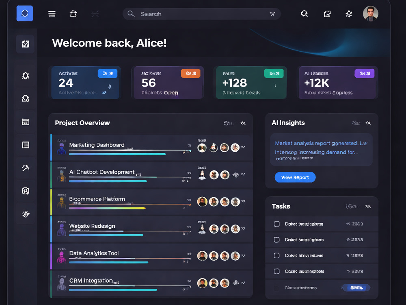Screen dimensions: 406x305
Task: Check the third task checkbox
Action: coord(276,255)
